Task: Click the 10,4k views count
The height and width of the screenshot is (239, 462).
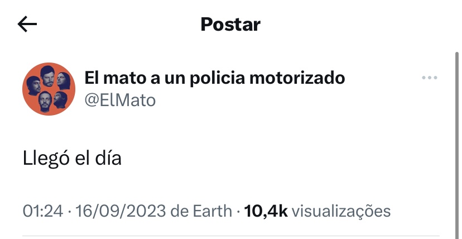Action: [x=266, y=211]
